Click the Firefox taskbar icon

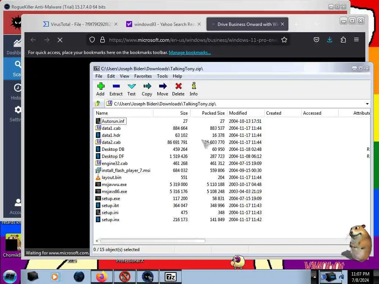pos(101,277)
